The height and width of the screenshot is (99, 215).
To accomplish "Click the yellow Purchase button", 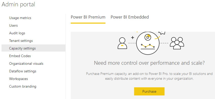I will (149, 91).
